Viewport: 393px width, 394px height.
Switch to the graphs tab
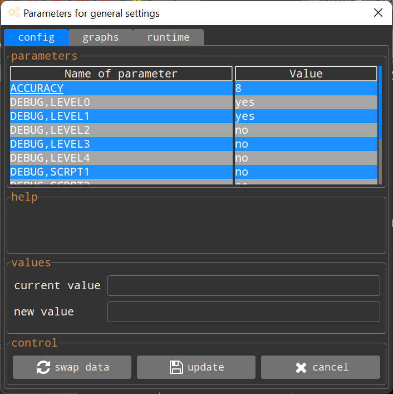click(101, 37)
